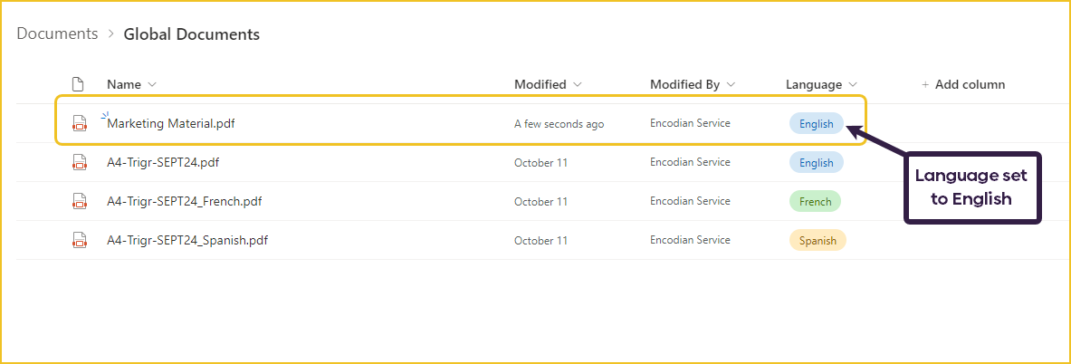Click PDF icon beside A4-Trigr-SEPT24_Spanish.pdf

pos(79,240)
